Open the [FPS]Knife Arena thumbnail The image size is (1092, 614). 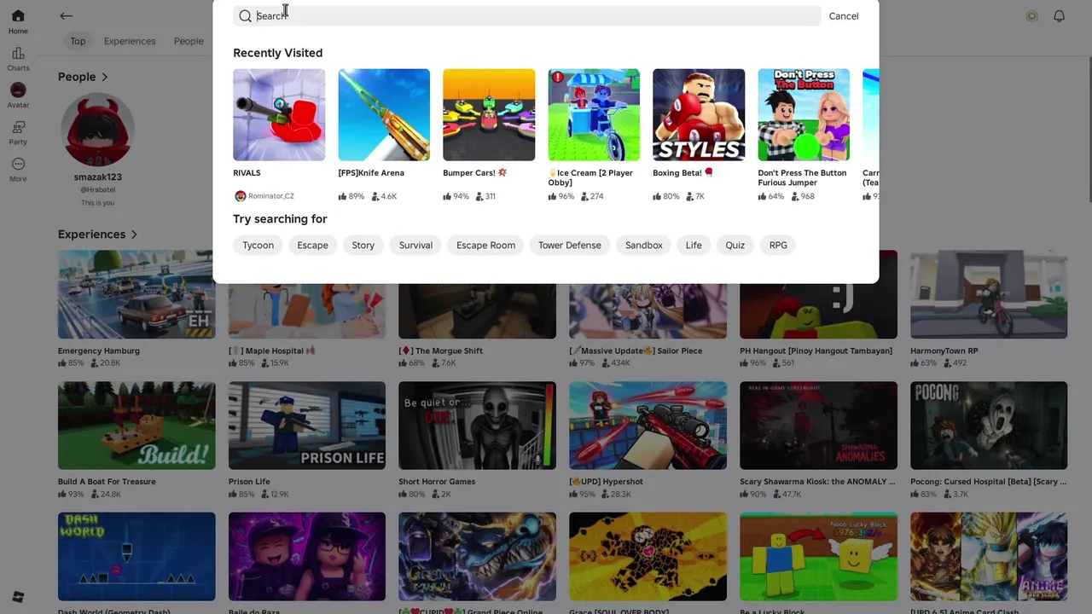pos(384,115)
